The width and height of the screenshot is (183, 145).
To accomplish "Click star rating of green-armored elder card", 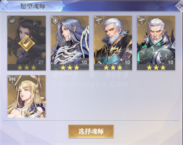I will [x=156, y=67].
